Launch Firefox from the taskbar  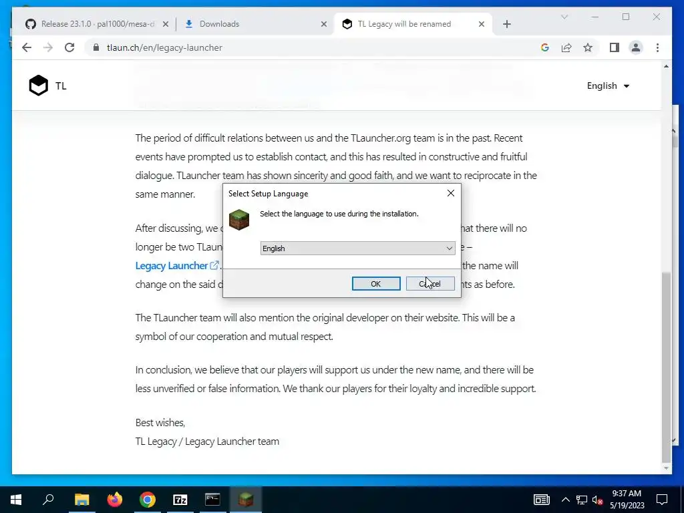[115, 500]
